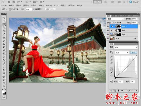Viewport: 141px width, 106px height.
Task: Select the Crop tool
Action: pyautogui.click(x=4, y=31)
